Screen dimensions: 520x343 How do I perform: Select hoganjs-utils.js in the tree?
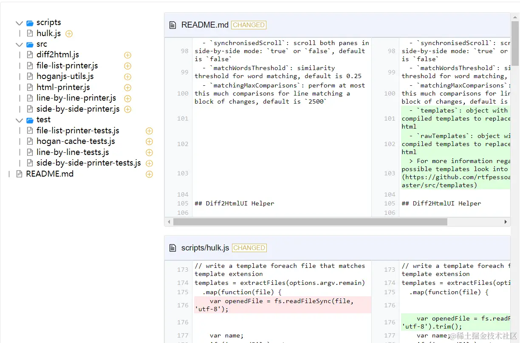[65, 76]
